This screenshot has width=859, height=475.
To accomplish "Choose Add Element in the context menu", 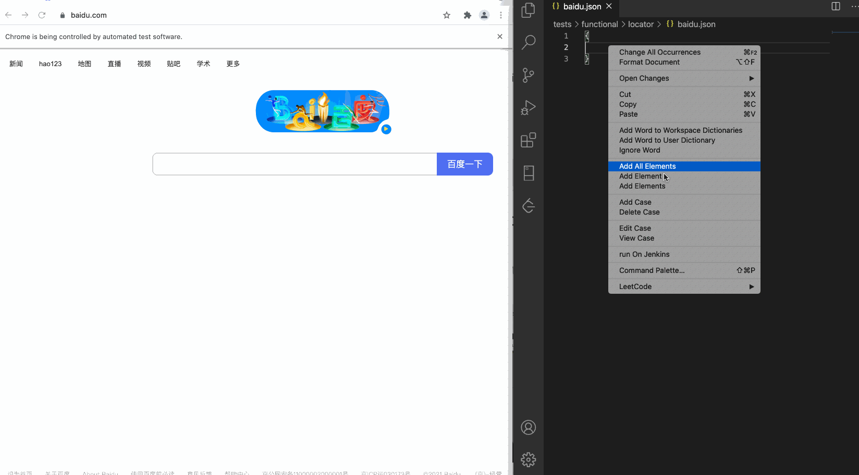I will (684, 176).
